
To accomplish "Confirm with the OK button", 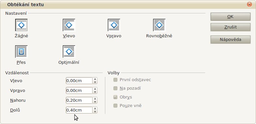I will (x=230, y=17).
